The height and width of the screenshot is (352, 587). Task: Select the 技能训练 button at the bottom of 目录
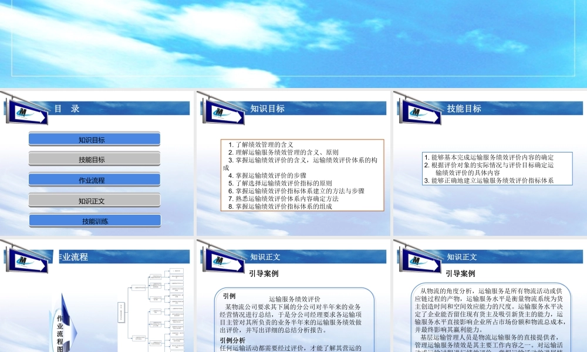[x=94, y=221]
